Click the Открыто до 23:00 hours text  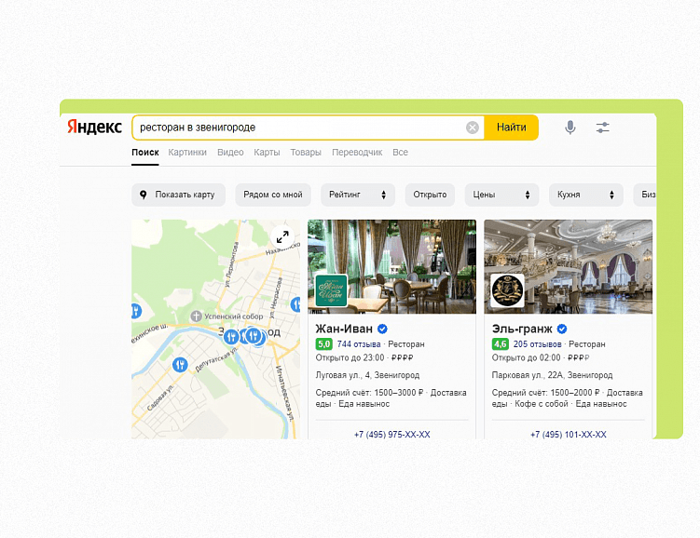click(x=350, y=358)
